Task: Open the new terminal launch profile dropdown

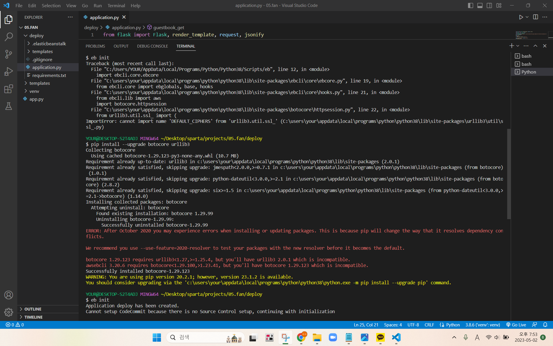Action: point(518,46)
